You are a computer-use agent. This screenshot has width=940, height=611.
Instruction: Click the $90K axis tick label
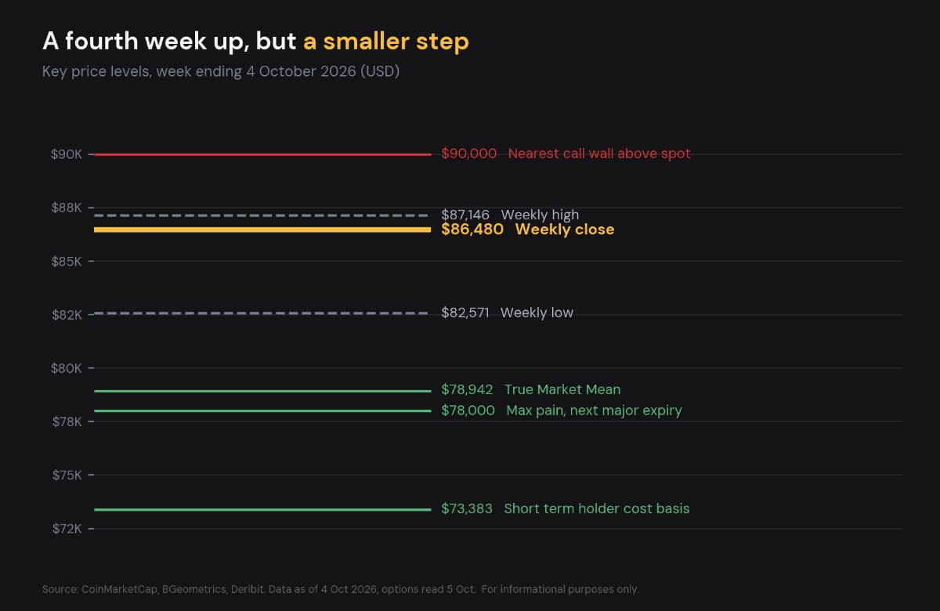pos(67,154)
